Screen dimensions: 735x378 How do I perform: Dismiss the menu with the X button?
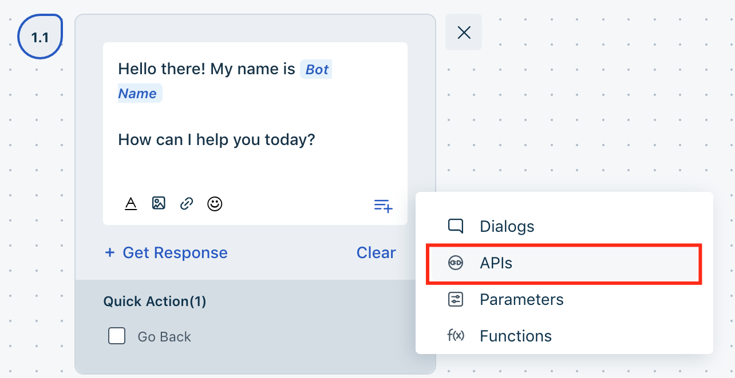click(x=464, y=32)
